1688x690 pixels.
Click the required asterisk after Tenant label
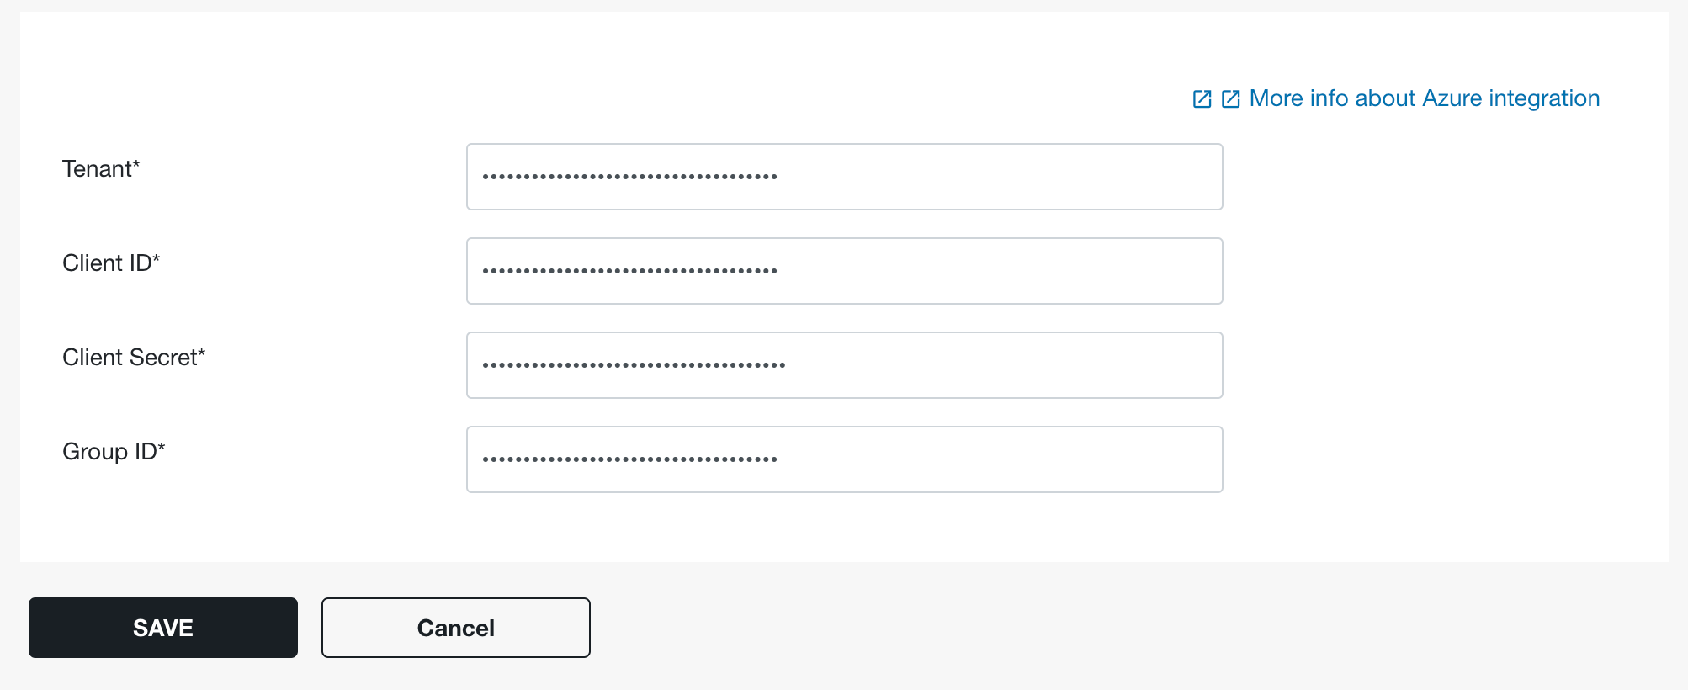[x=135, y=164]
